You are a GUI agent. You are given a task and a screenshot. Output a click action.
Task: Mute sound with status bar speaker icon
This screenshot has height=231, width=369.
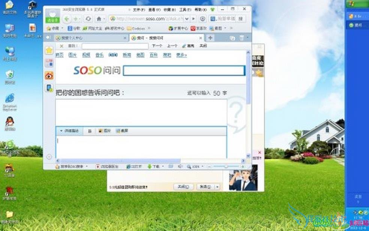pos(180,166)
